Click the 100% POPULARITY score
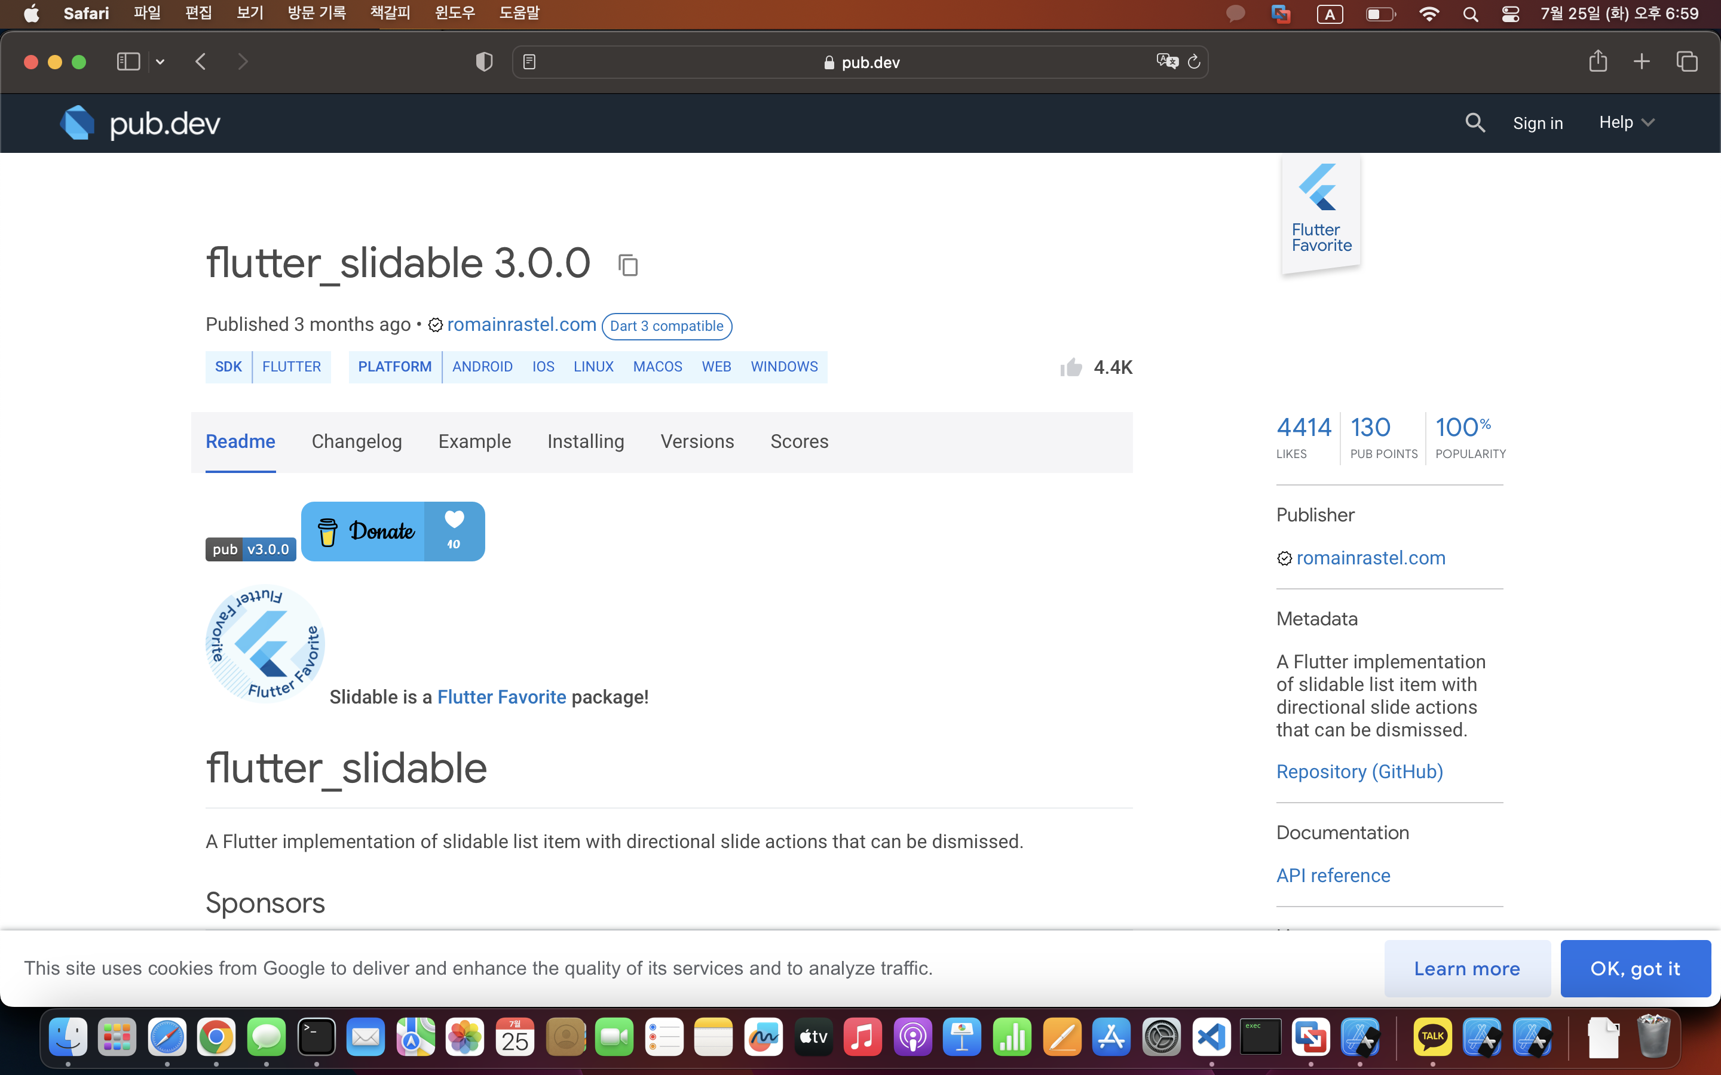1721x1075 pixels. click(1470, 437)
